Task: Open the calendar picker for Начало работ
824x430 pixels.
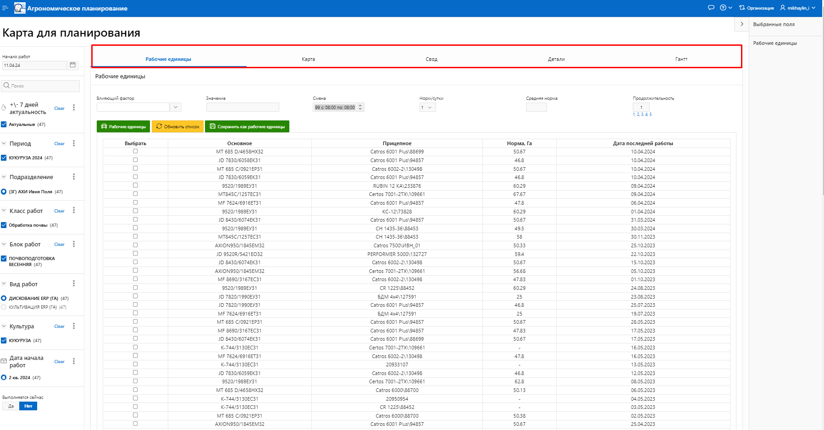Action: click(72, 65)
